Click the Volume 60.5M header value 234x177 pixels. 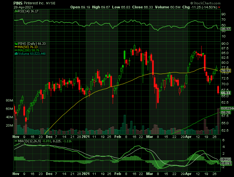click(171, 7)
